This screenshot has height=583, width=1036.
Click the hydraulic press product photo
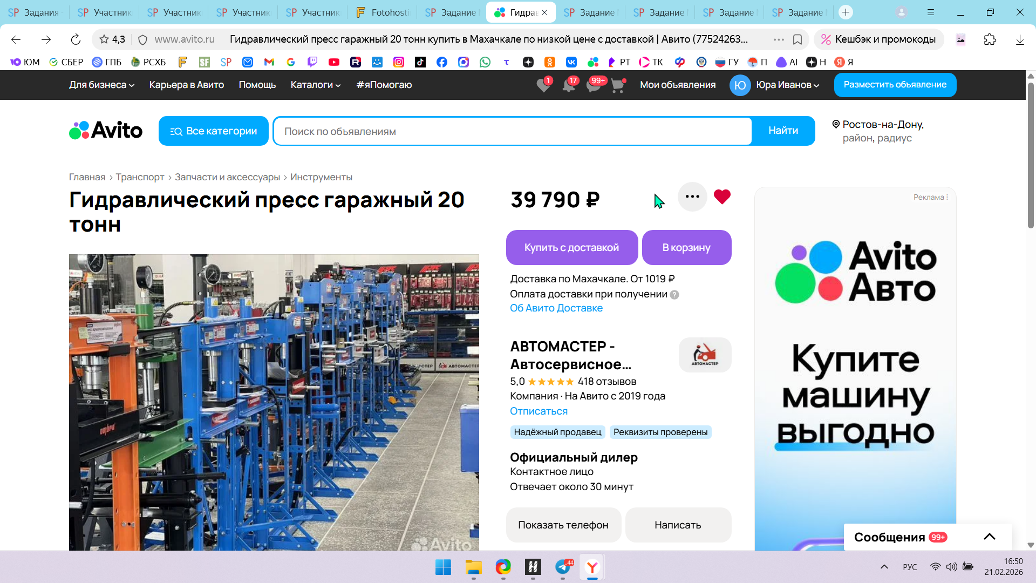274,402
